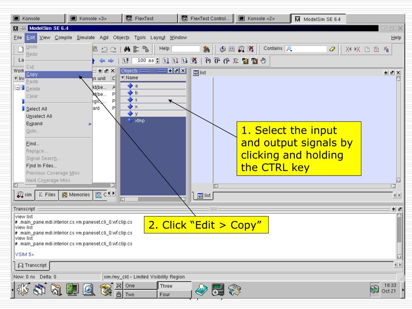Click the workspace tab scroll right arrow
Viewport: 412px width, 309px height.
click(113, 193)
